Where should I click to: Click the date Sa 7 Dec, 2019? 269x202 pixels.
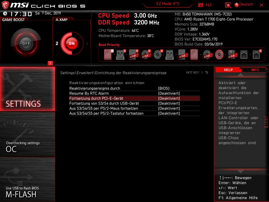[x=48, y=13]
